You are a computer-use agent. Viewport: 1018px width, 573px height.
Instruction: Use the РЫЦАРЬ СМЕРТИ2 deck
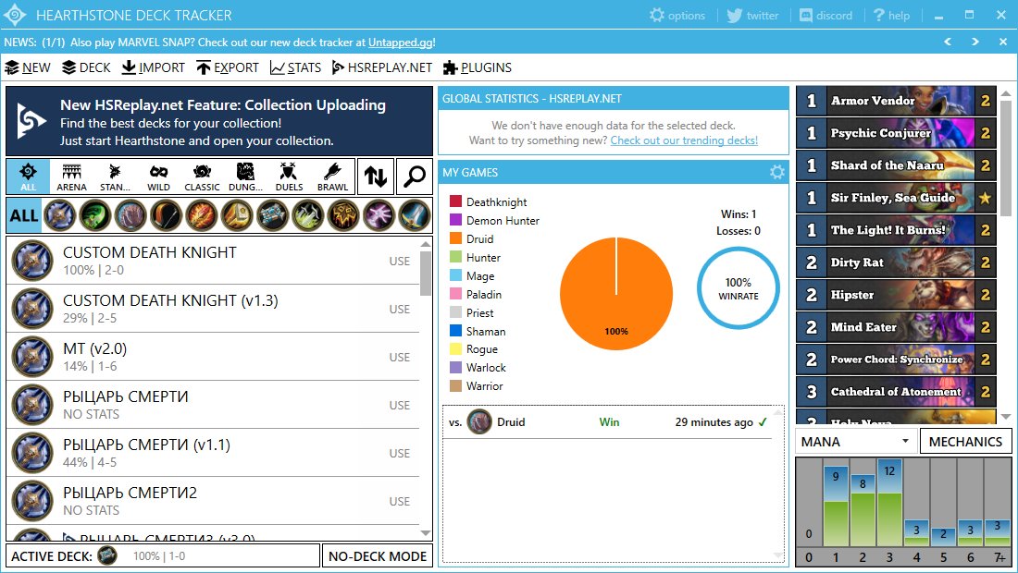tap(399, 501)
